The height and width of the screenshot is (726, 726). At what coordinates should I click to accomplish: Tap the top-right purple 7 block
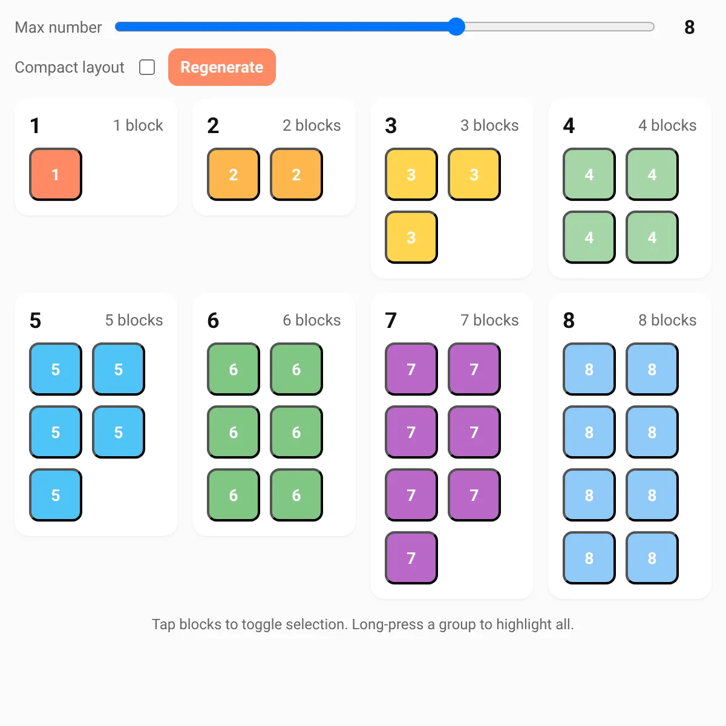tap(474, 369)
